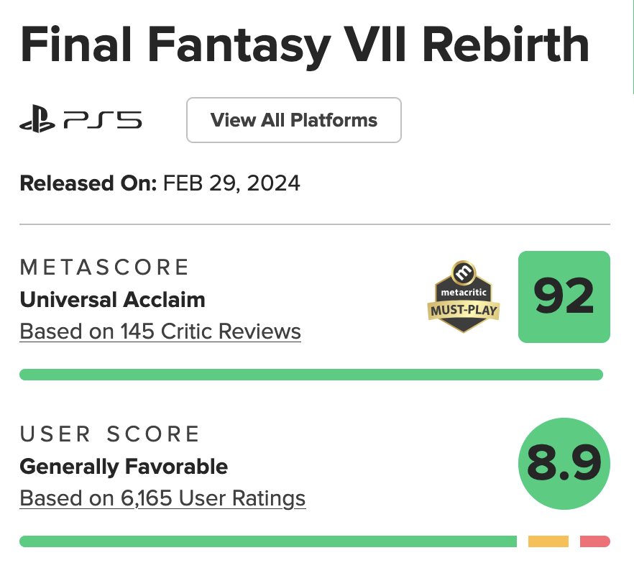Image resolution: width=634 pixels, height=563 pixels.
Task: Click the Final Fantasy VII Rebirth title
Action: point(305,46)
